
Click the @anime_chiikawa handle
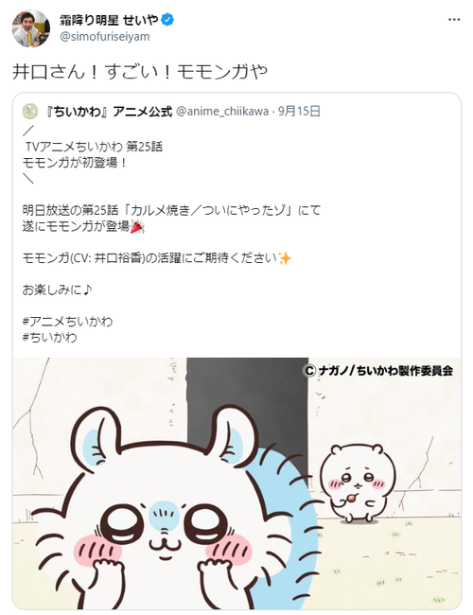pyautogui.click(x=222, y=112)
